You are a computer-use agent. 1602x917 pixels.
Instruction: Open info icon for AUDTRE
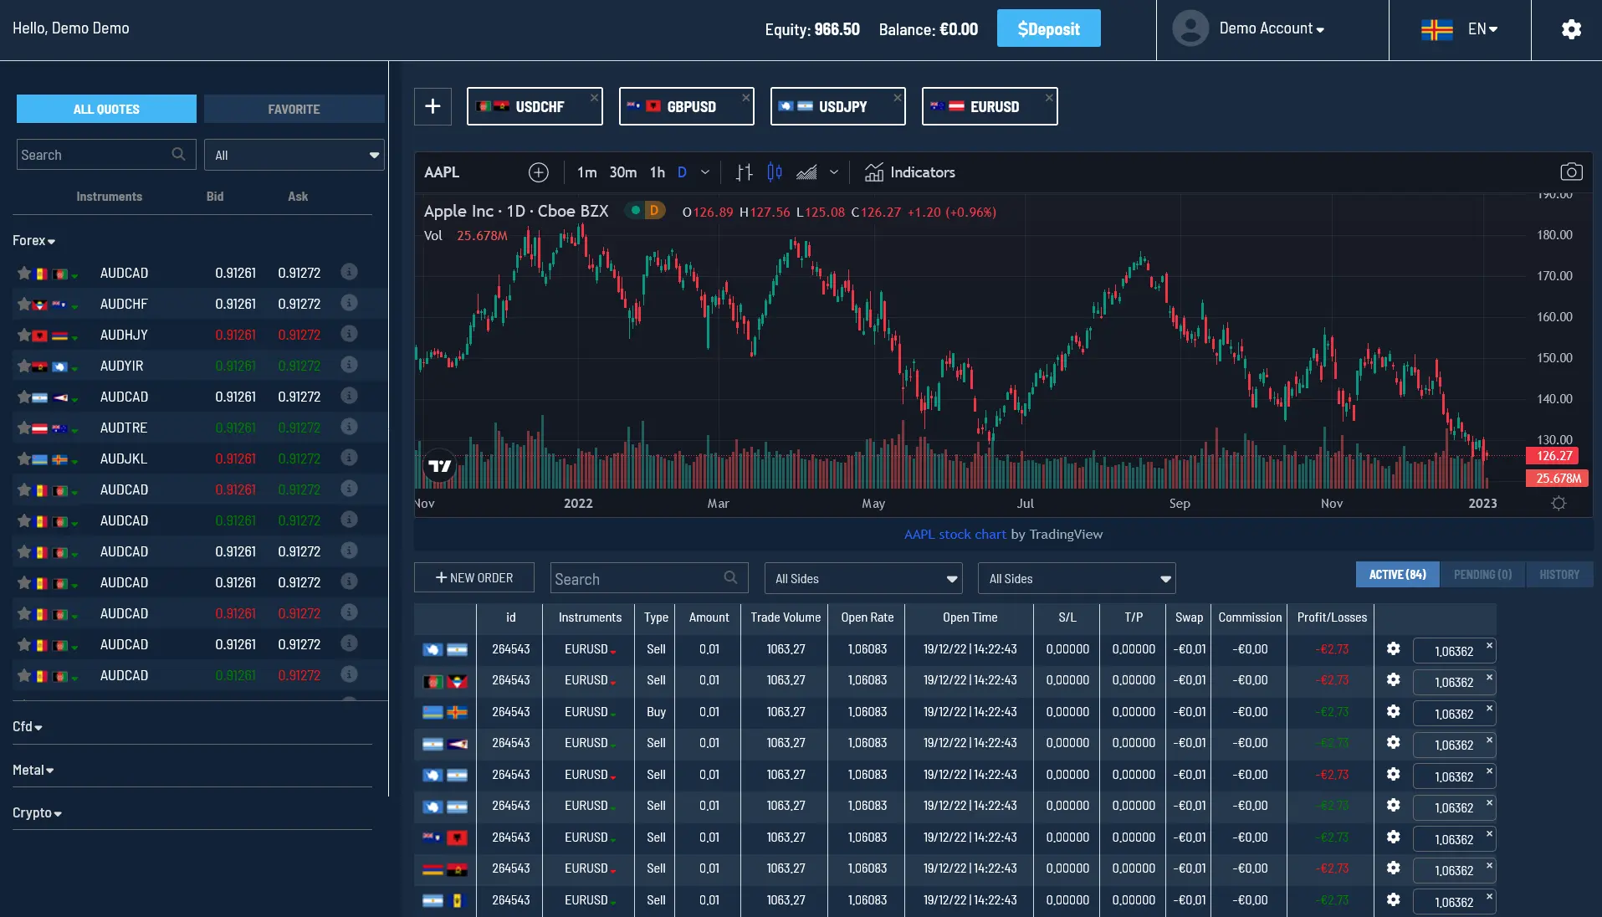coord(349,427)
